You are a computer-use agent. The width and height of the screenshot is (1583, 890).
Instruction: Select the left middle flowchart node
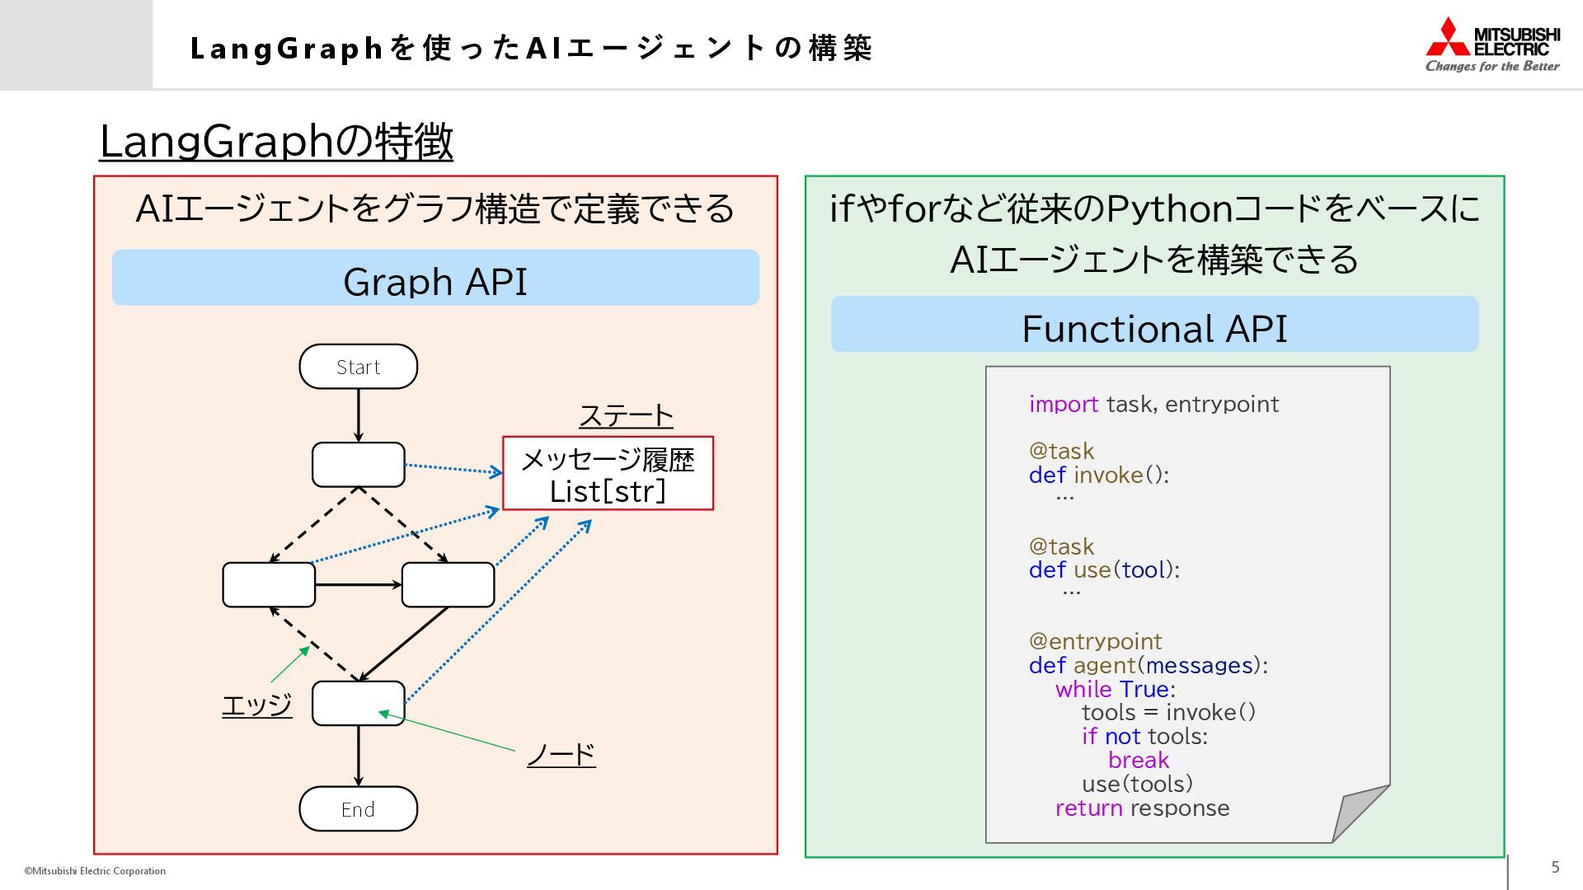coord(269,585)
